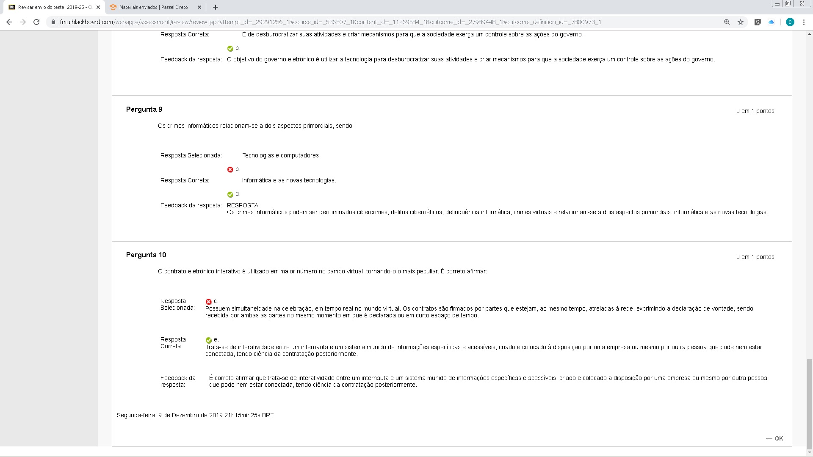
Task: Click the shield extension icon
Action: coord(758,22)
